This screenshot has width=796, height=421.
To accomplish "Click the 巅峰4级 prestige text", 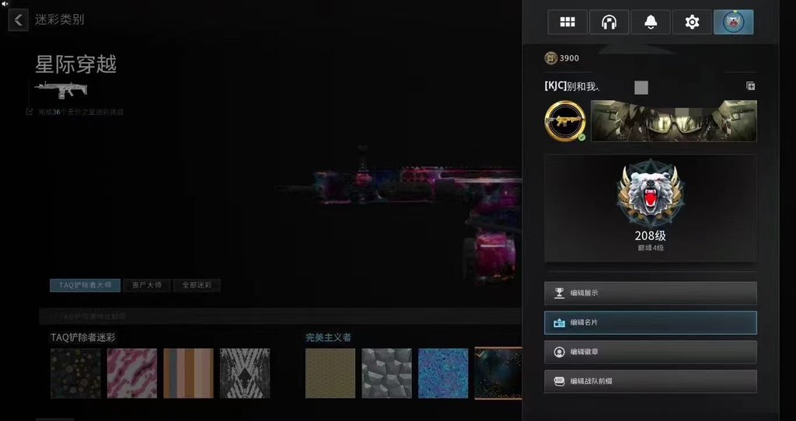I will pos(651,248).
